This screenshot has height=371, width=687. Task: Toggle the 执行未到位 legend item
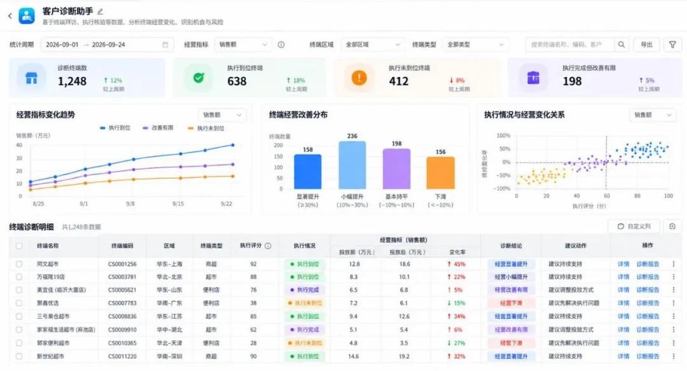coord(206,128)
